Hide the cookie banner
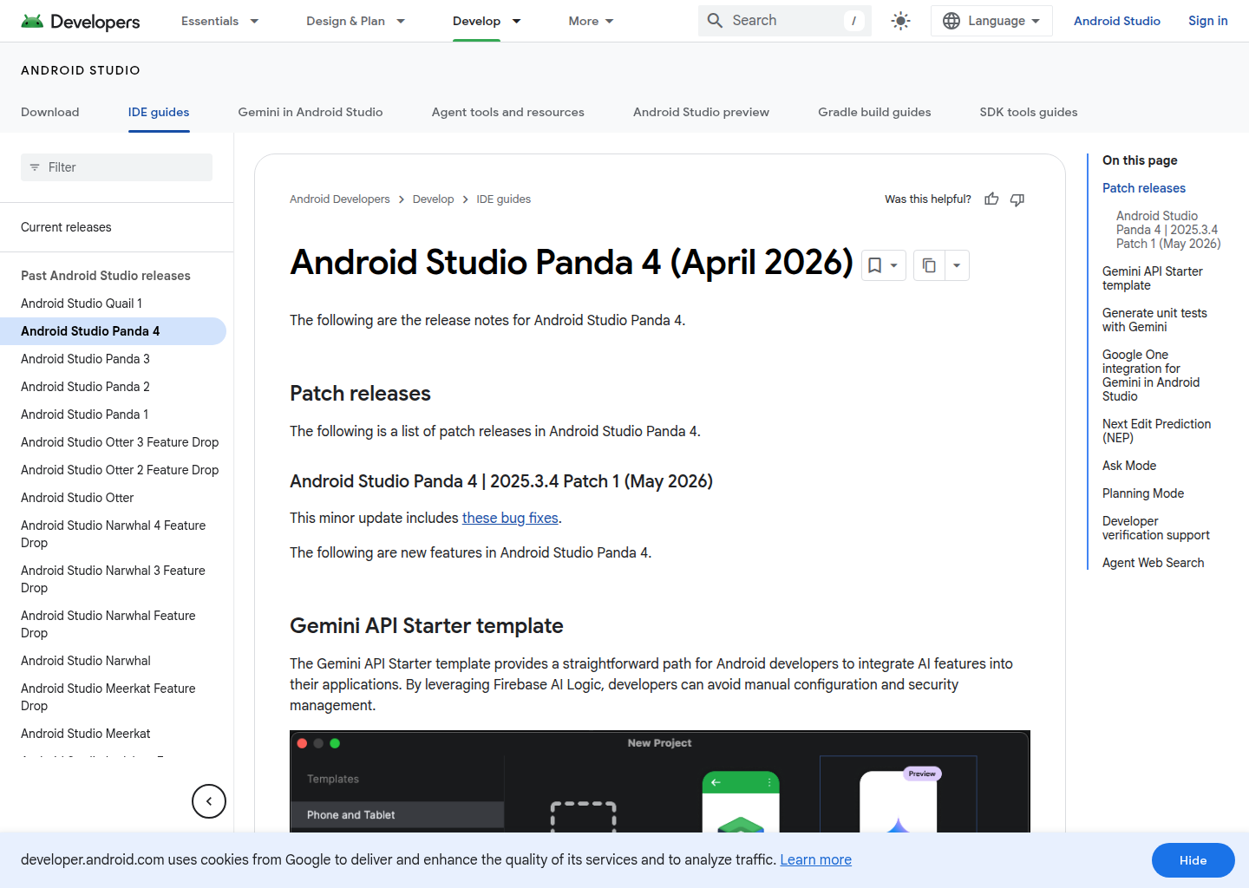This screenshot has height=888, width=1249. (x=1193, y=860)
